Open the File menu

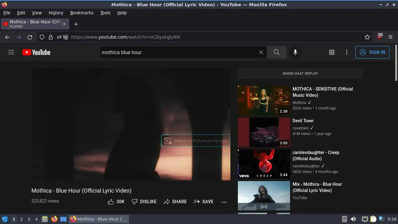(x=7, y=13)
